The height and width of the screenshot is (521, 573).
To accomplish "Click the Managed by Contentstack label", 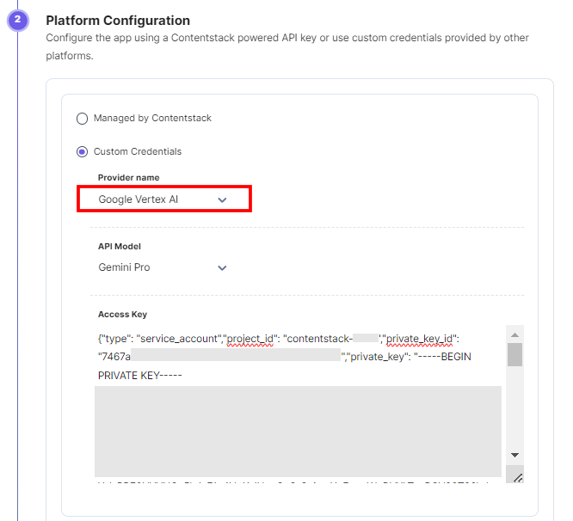I will click(152, 119).
